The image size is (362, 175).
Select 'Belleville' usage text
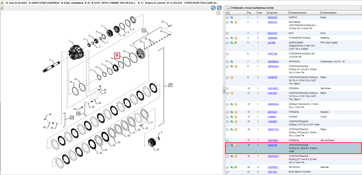[x=325, y=167]
